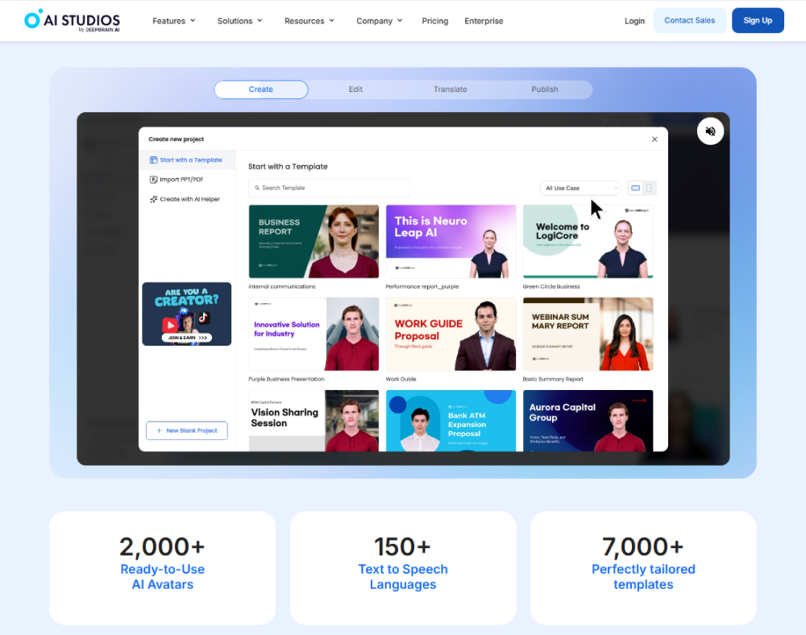Open the Business Report template thumbnail
Viewport: 806px width, 635px height.
pyautogui.click(x=314, y=242)
